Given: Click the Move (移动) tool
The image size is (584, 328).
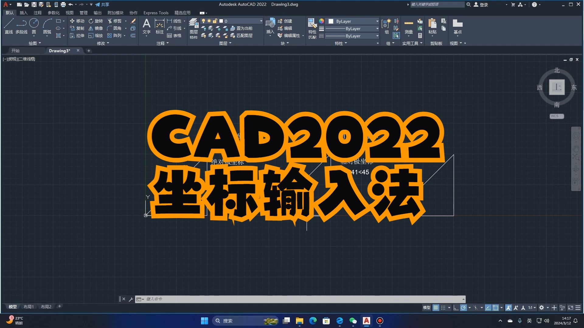Looking at the screenshot, I should coord(77,21).
